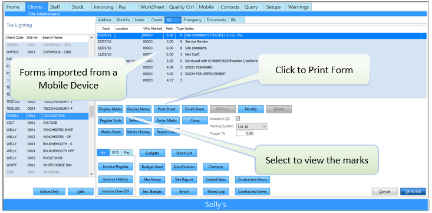
Task: Click the Contracted Items button
Action: pyautogui.click(x=252, y=192)
